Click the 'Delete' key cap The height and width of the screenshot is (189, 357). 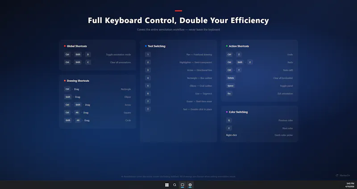pos(231,78)
